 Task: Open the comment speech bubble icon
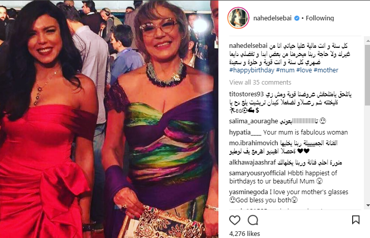(x=253, y=220)
